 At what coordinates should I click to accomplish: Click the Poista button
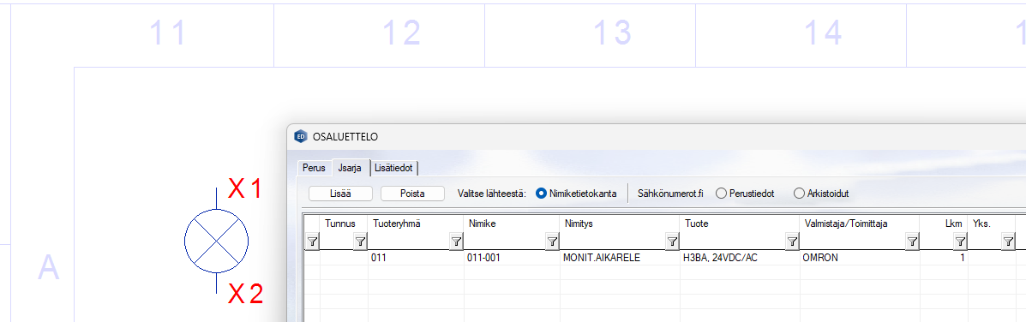pos(412,194)
